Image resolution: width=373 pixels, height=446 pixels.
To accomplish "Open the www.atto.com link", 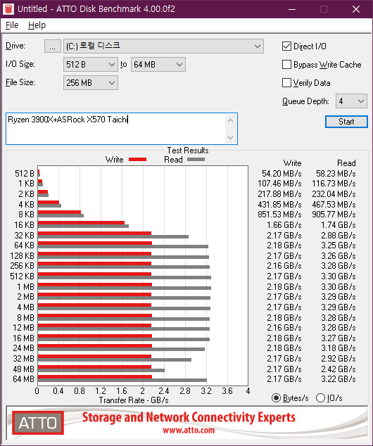I will (x=189, y=430).
